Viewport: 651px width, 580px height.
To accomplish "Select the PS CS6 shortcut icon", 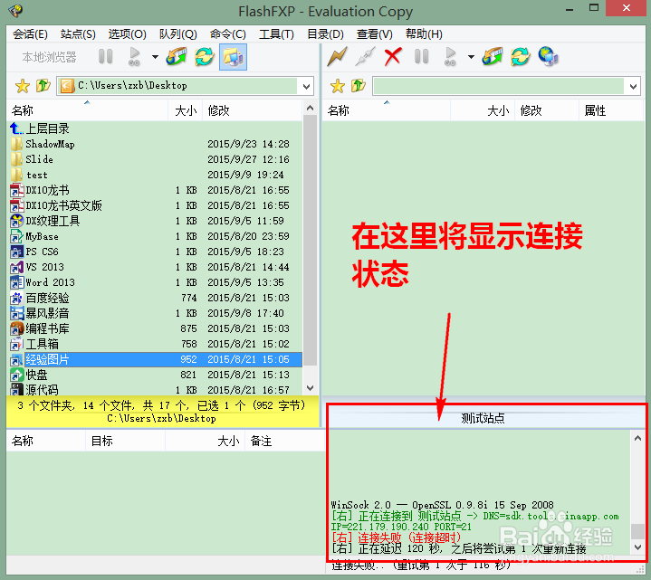I will click(x=16, y=252).
